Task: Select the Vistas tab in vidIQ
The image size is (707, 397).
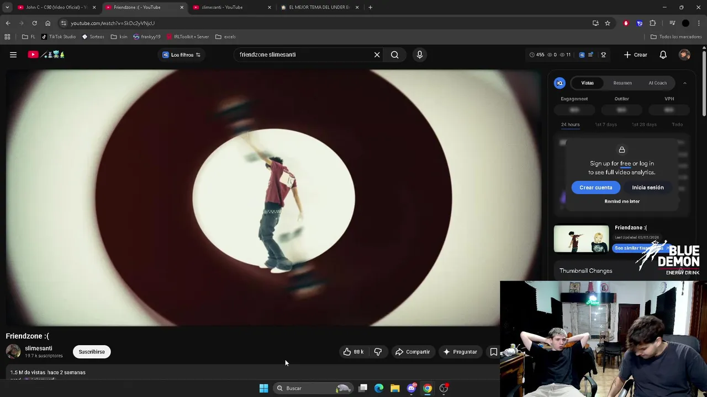Action: pyautogui.click(x=587, y=83)
